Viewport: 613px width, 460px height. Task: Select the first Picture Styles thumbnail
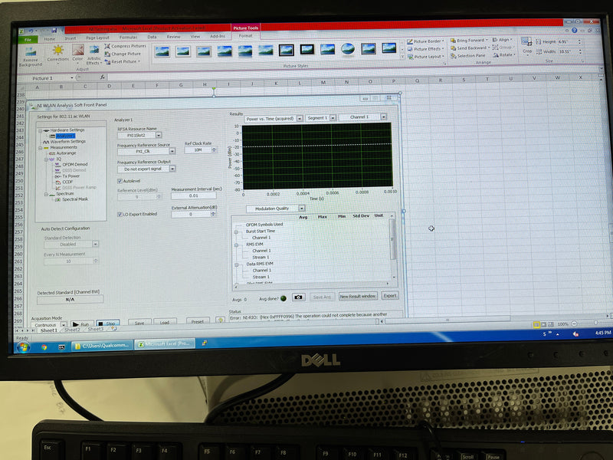162,51
